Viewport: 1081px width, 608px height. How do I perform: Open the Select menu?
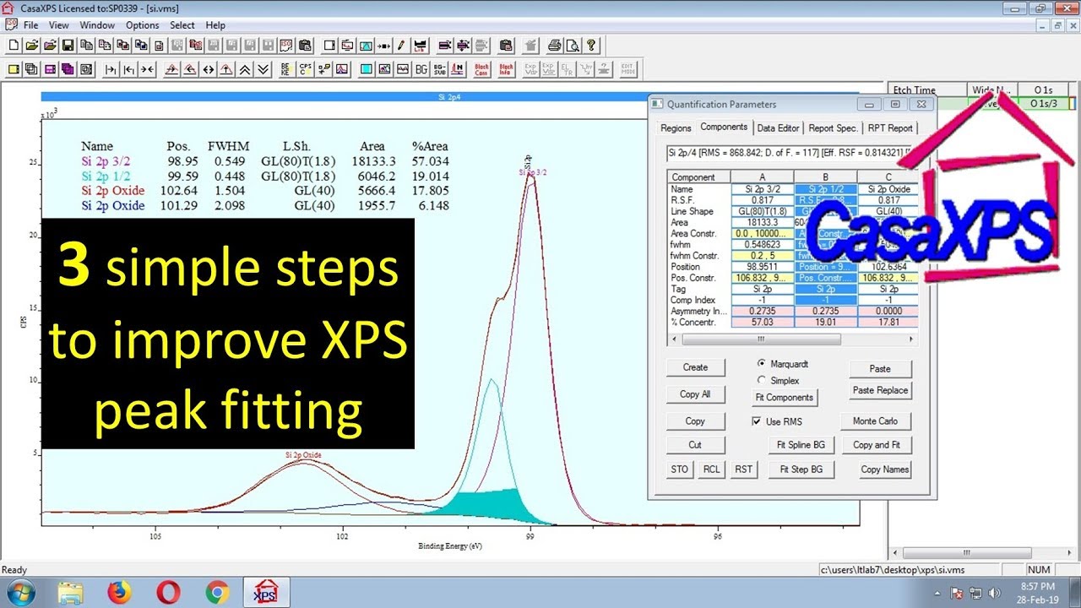point(182,25)
